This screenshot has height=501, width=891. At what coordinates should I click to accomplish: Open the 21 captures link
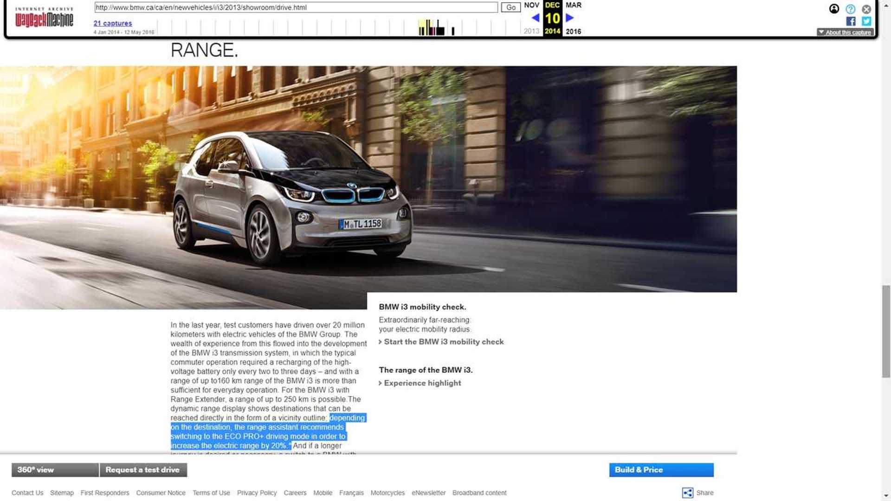point(112,23)
